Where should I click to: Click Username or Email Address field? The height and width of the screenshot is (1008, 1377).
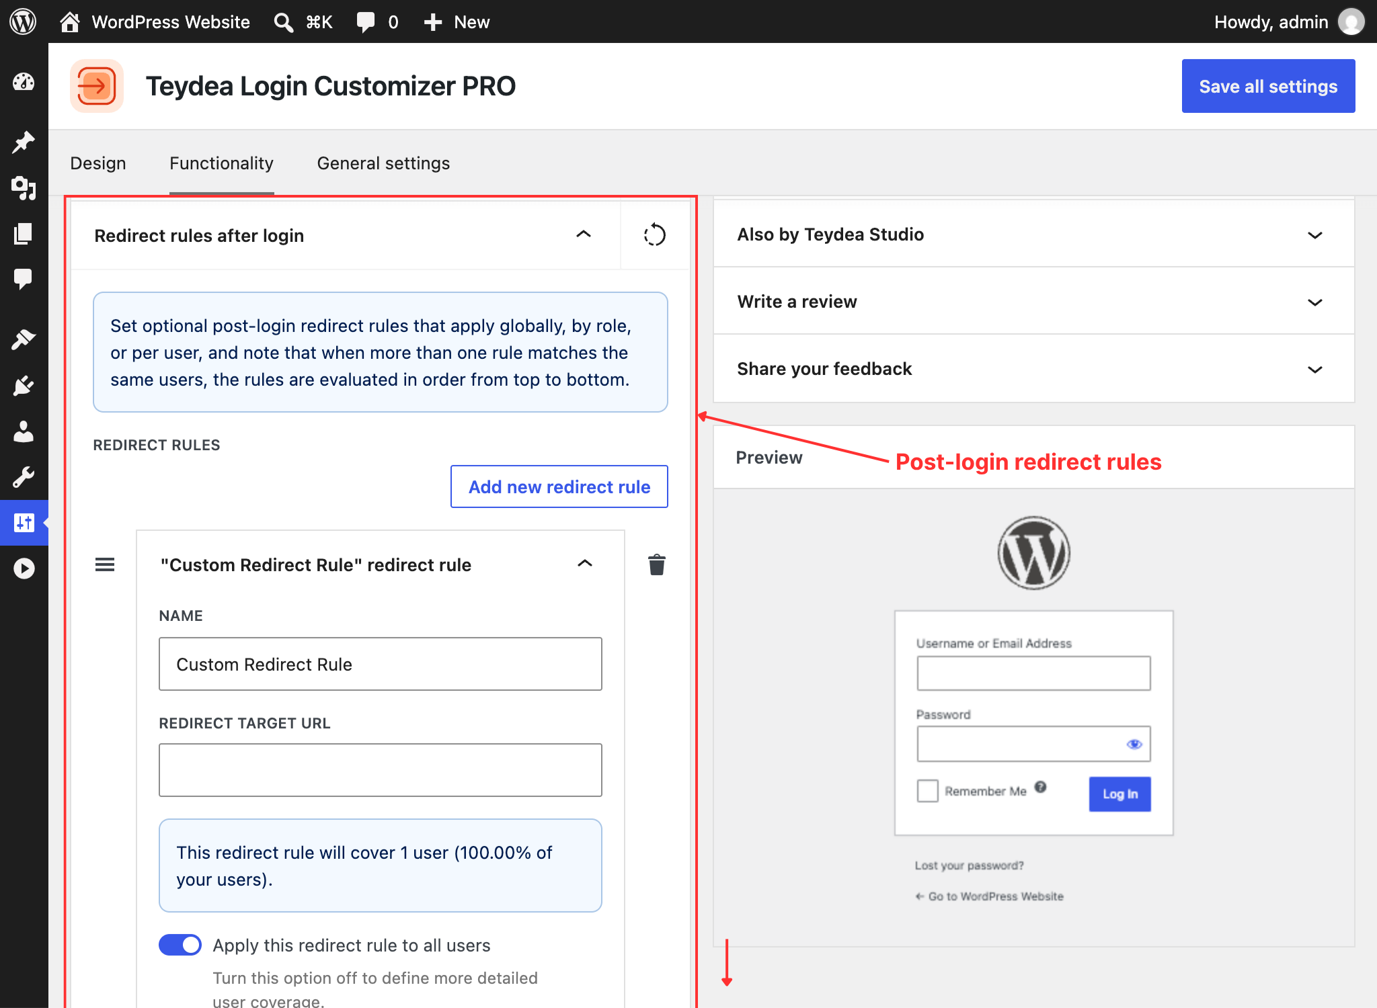point(1033,673)
